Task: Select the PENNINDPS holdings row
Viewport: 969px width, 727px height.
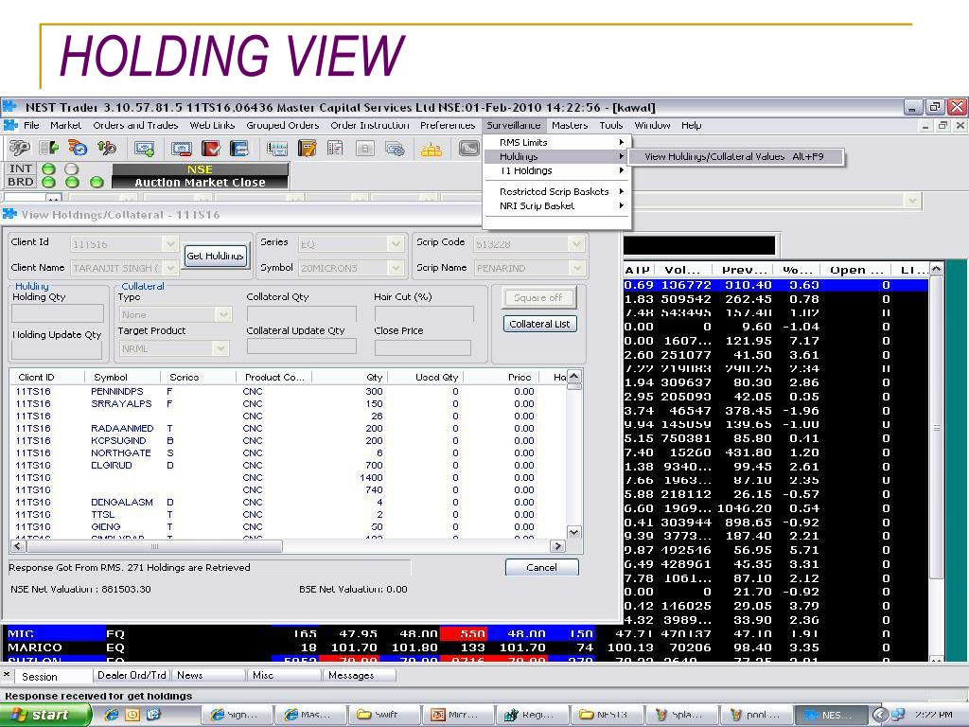Action: tap(288, 391)
